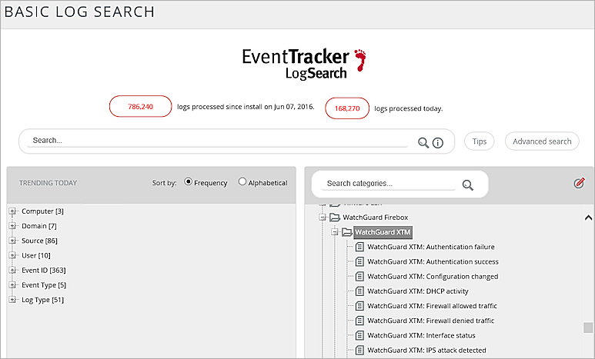
Task: Expand the Event ID [363] node
Action: (12, 271)
